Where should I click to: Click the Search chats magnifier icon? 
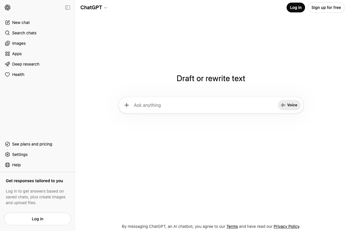8,33
